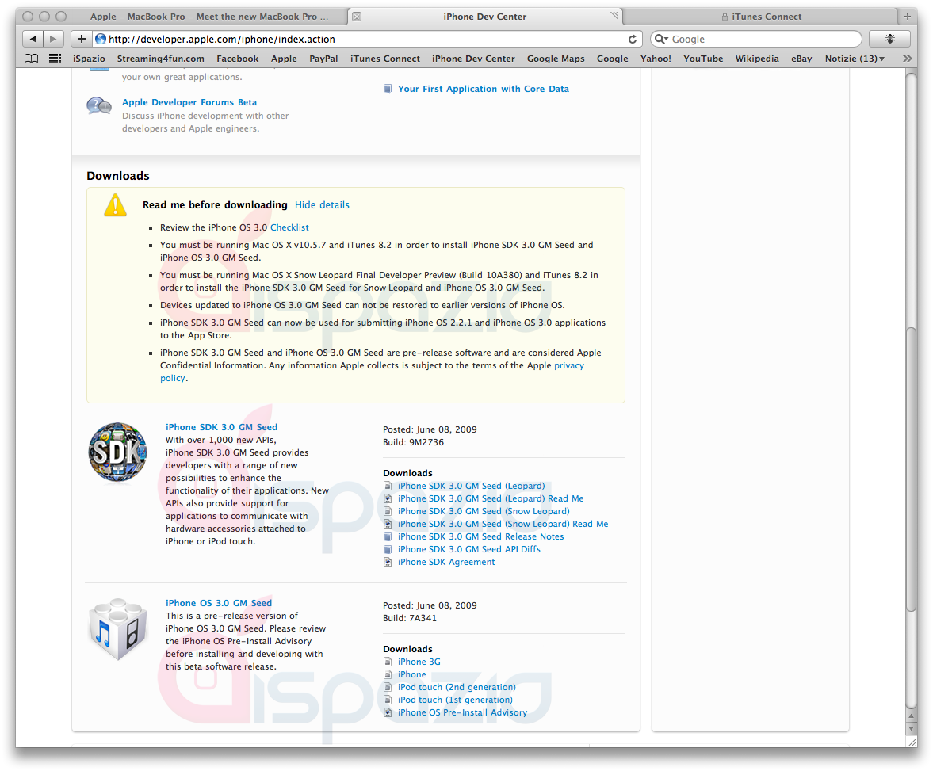Click icon beside SDK Release Notes link

(388, 536)
